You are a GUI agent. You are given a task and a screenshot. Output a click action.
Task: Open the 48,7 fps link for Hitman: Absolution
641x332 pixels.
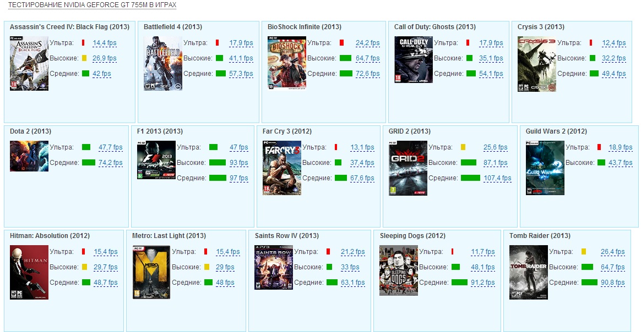pyautogui.click(x=106, y=283)
